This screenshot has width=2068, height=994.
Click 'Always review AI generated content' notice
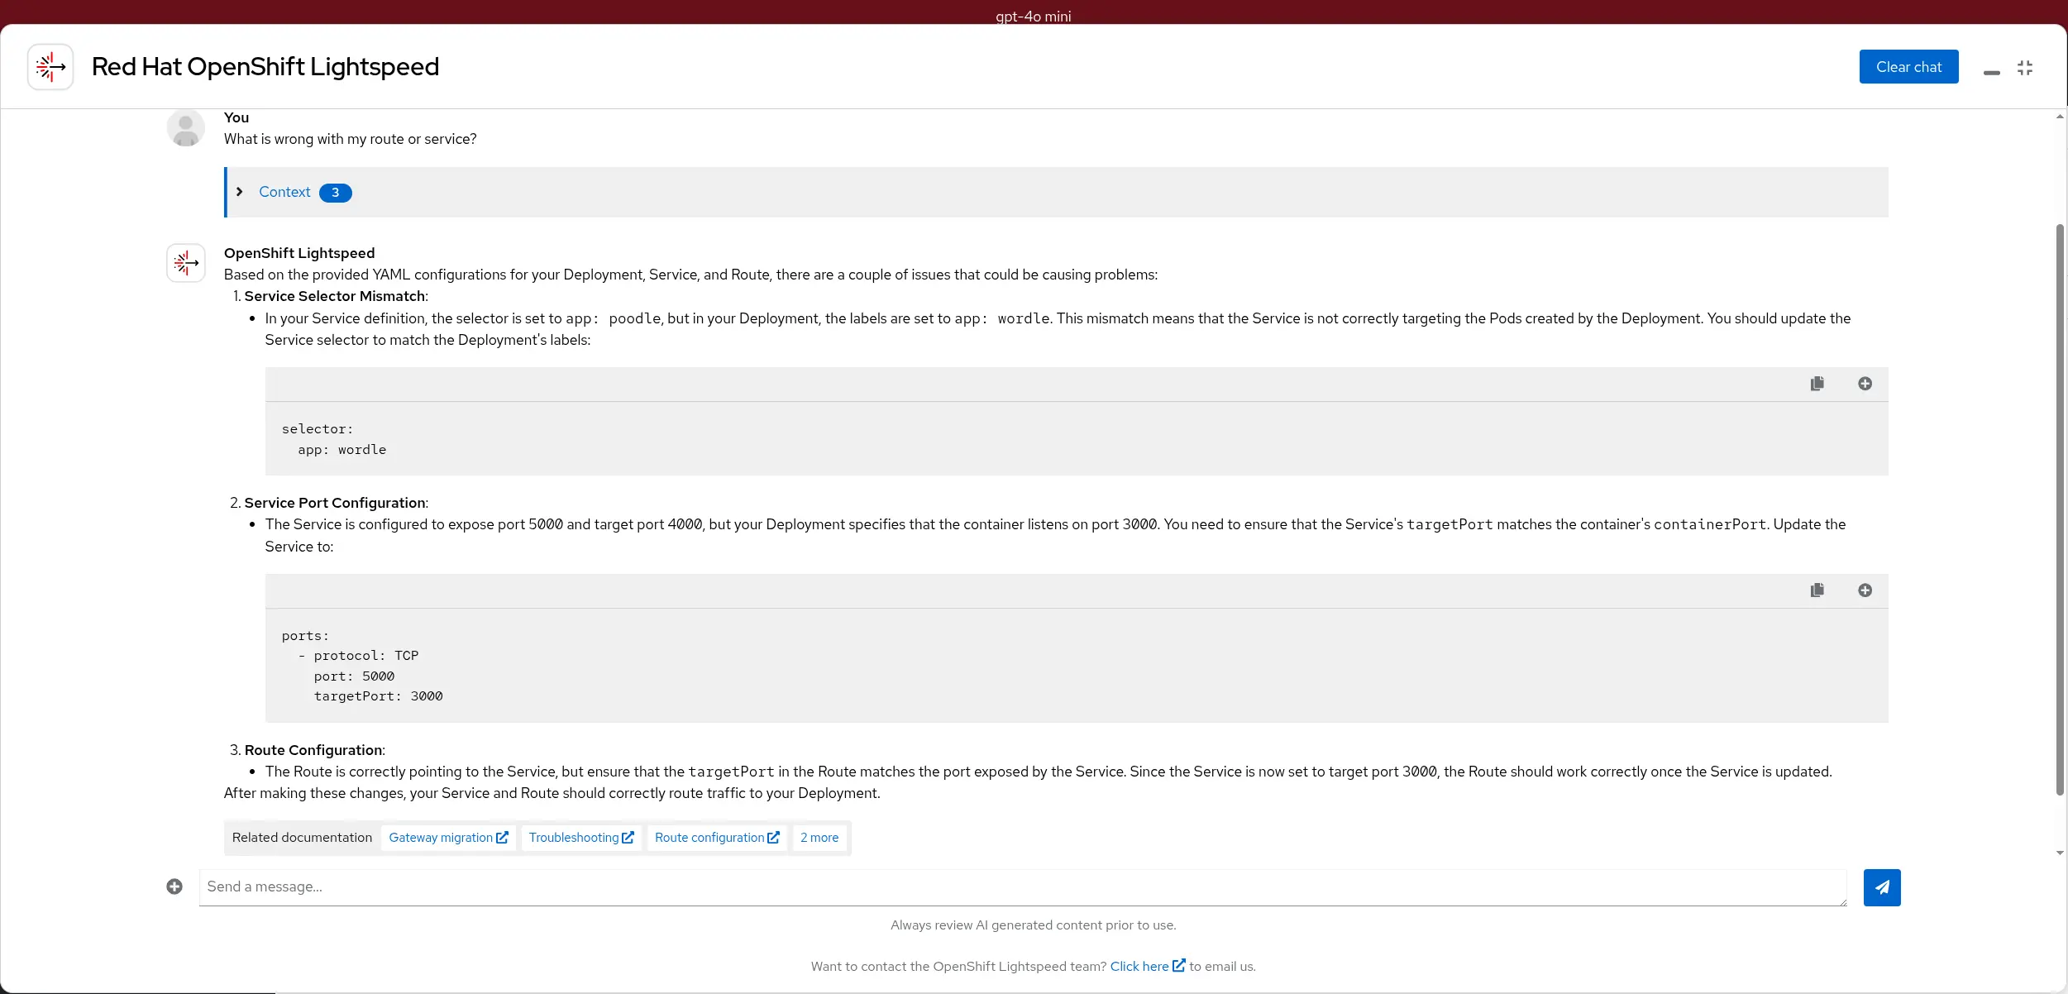pyautogui.click(x=1034, y=925)
